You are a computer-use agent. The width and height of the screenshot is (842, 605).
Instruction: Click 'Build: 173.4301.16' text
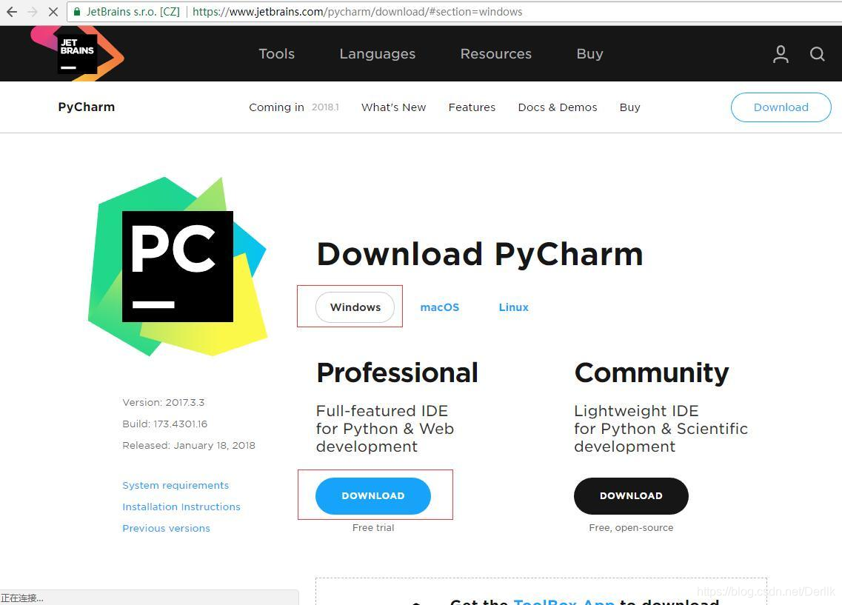[x=165, y=424]
